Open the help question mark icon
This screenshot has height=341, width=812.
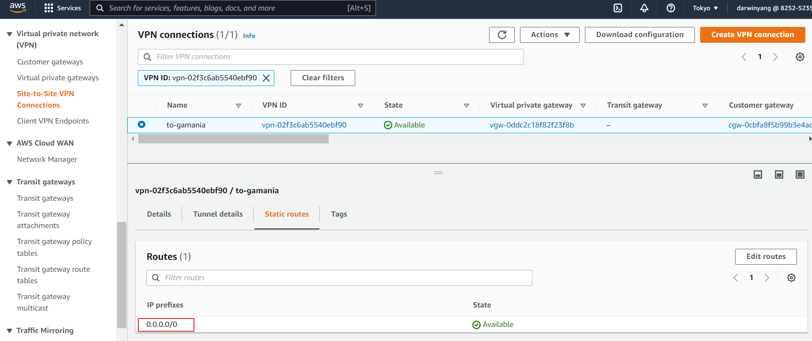pyautogui.click(x=671, y=8)
